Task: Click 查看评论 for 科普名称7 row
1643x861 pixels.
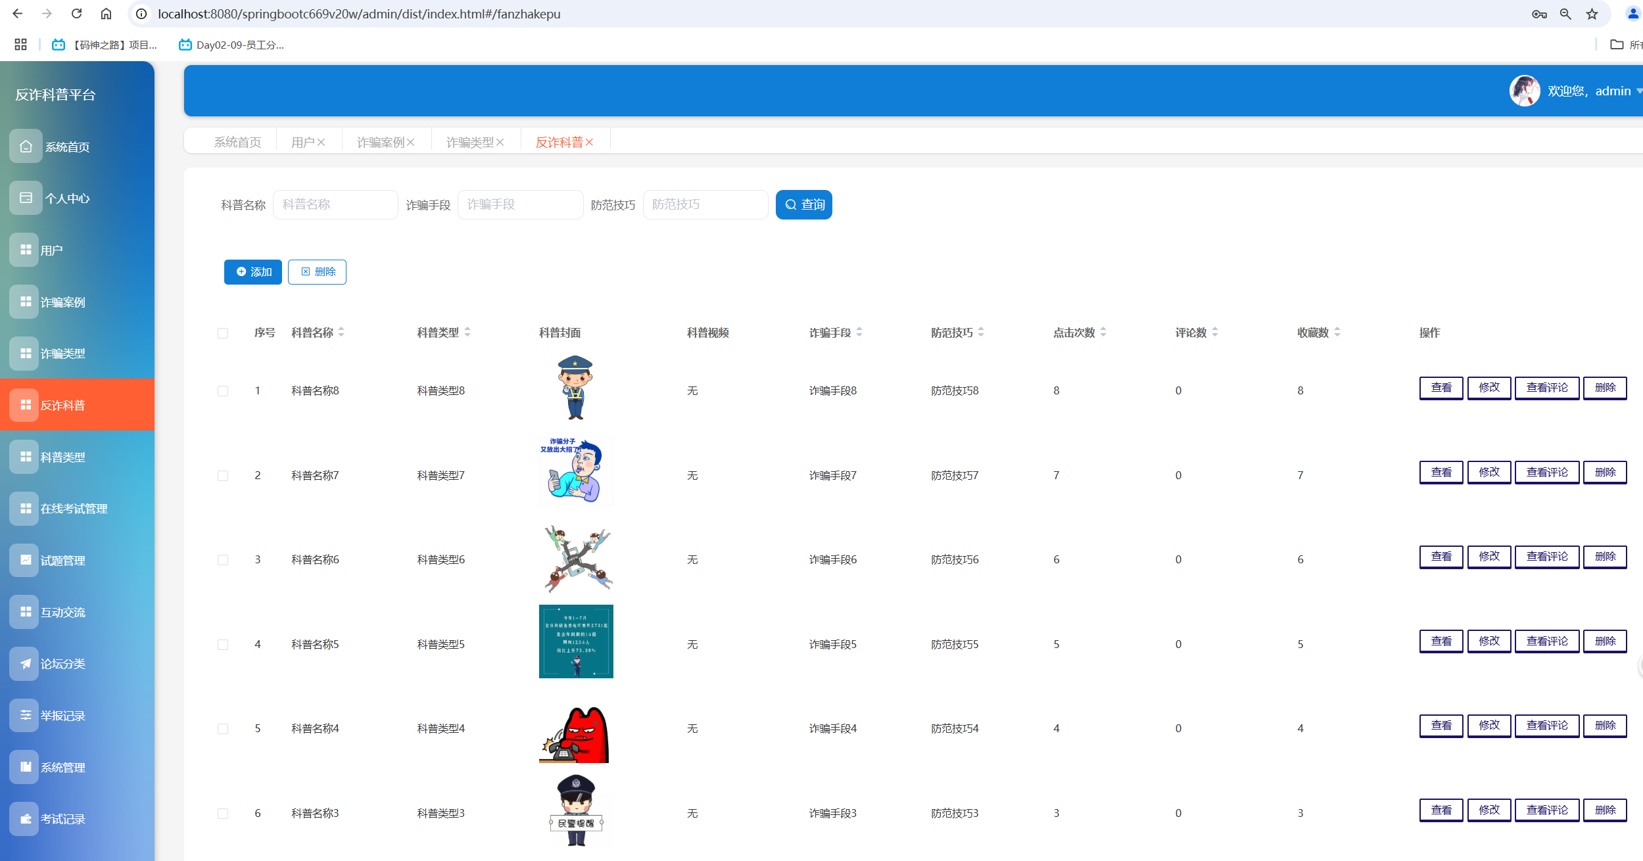Action: 1546,473
